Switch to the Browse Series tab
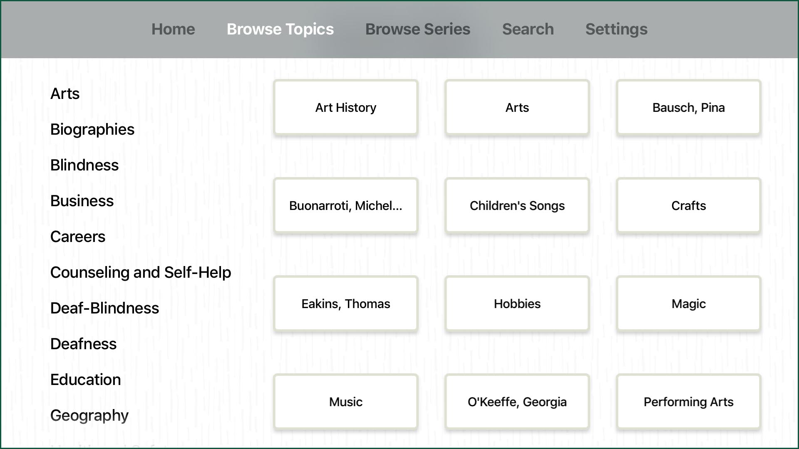799x449 pixels. coord(418,29)
